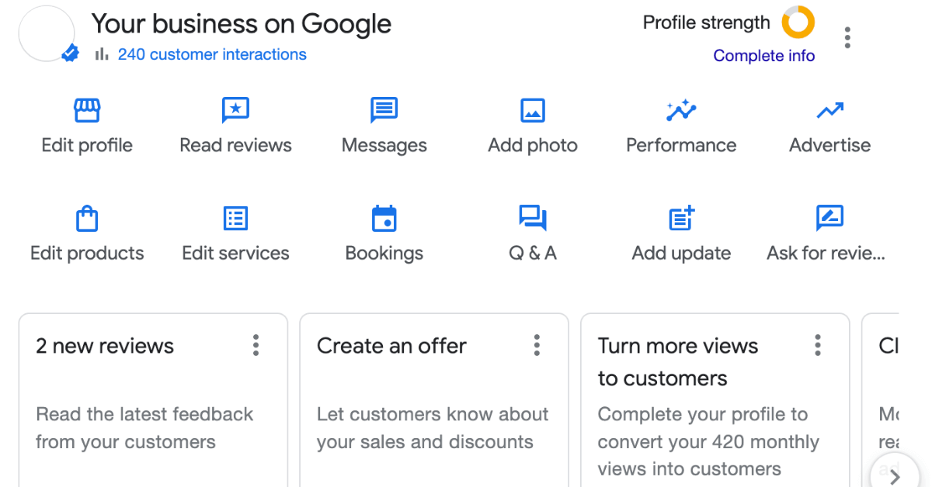The image size is (932, 487).
Task: Click the Add update icon
Action: pyautogui.click(x=681, y=218)
